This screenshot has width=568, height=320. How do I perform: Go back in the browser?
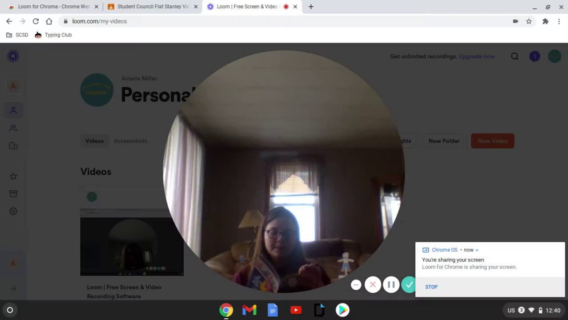point(9,21)
